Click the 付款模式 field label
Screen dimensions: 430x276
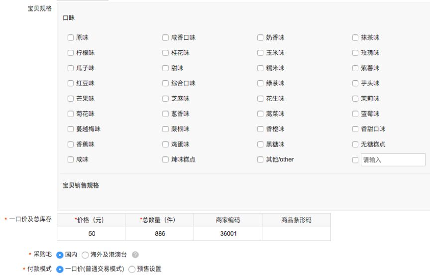tap(39, 269)
